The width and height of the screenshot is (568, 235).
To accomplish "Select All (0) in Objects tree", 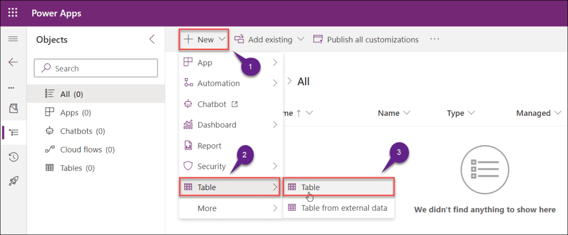I will pos(96,95).
